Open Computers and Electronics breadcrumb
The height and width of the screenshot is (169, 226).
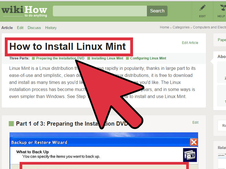tap(209, 27)
